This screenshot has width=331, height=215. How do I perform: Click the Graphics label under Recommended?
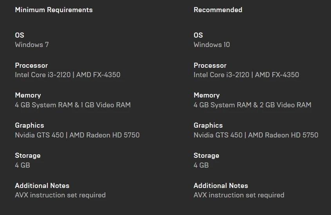208,125
